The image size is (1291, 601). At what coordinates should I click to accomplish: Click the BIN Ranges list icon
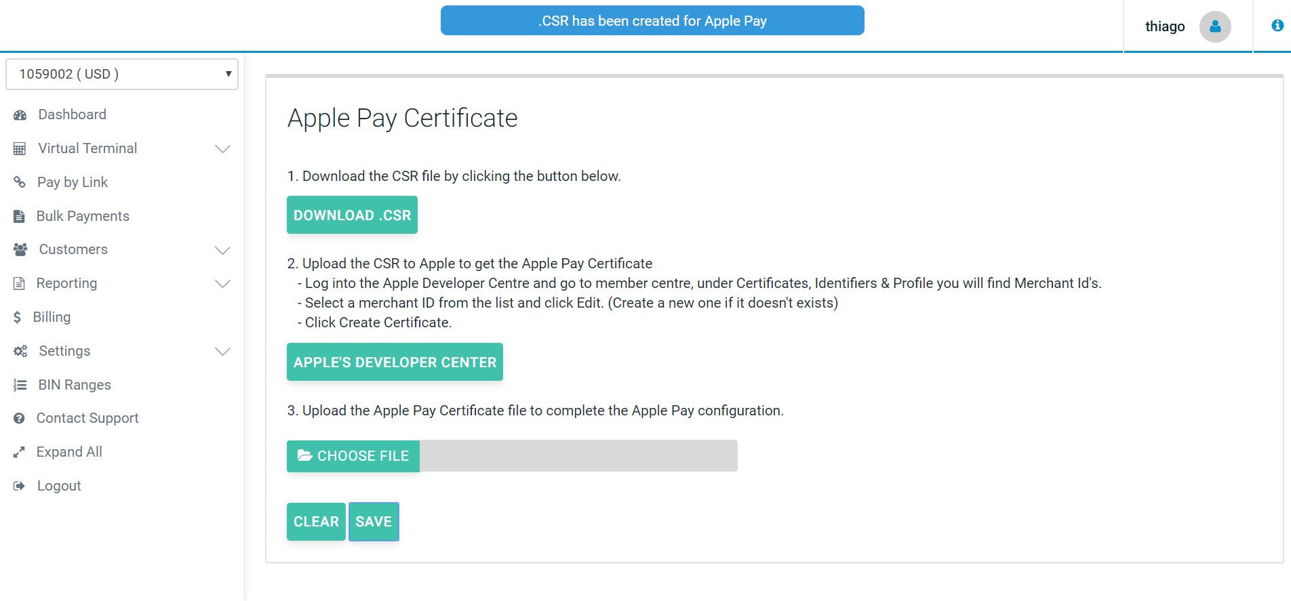[20, 385]
